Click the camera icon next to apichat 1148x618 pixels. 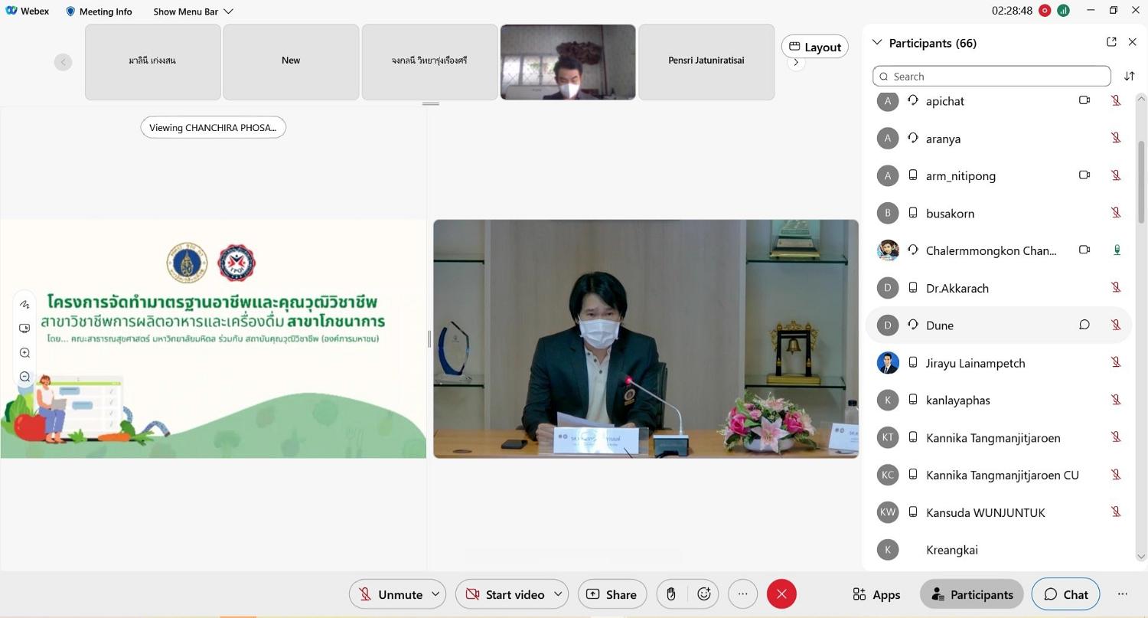coord(1084,100)
